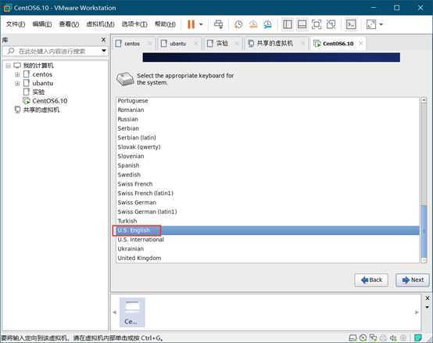Select Serbian (latin) keyboard layout
433x343 pixels.
[x=267, y=138]
